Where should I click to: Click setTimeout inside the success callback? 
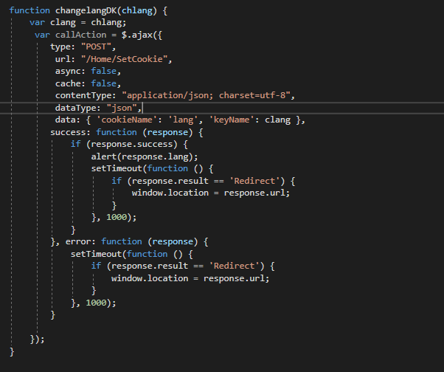pos(117,168)
